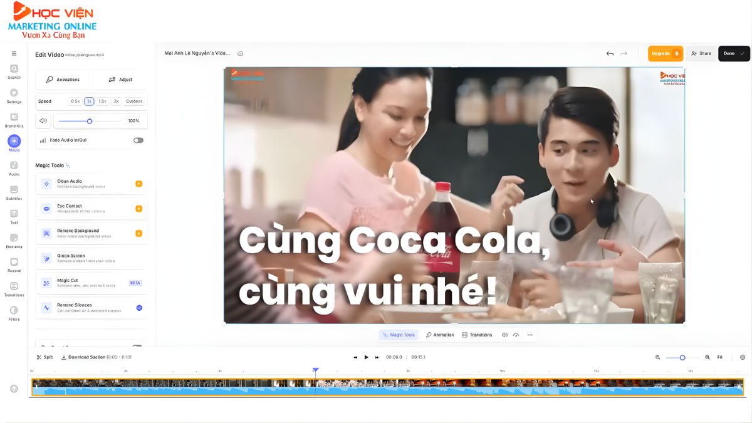
Task: Click the Upgrade button
Action: pyautogui.click(x=664, y=53)
